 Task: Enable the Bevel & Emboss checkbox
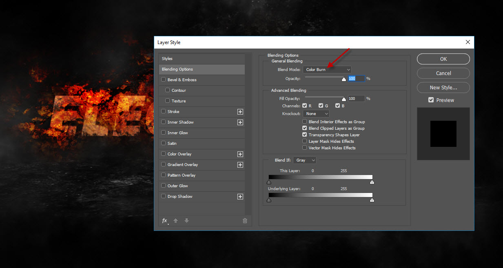[164, 80]
